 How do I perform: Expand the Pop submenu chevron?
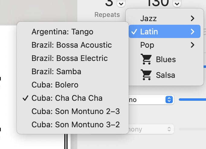pos(192,45)
